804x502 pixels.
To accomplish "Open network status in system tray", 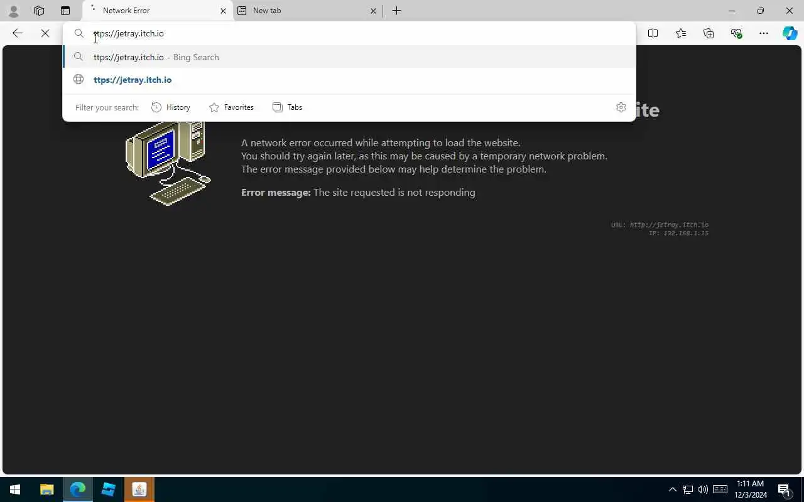I will tap(688, 489).
